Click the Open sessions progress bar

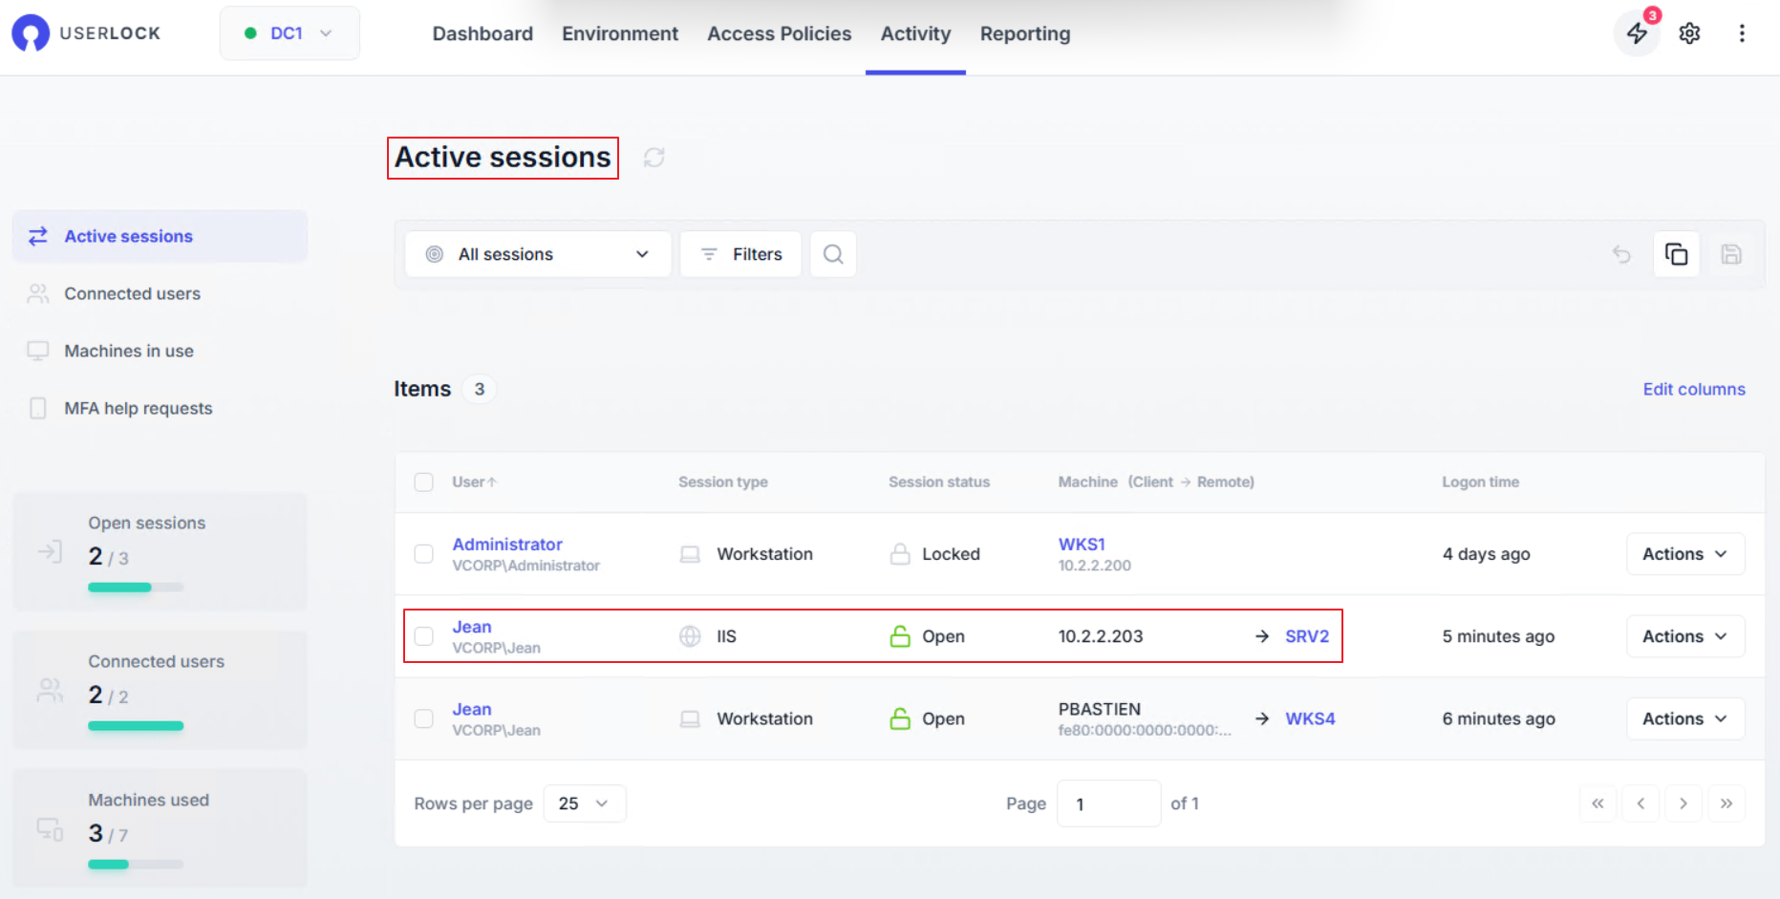pyautogui.click(x=135, y=588)
